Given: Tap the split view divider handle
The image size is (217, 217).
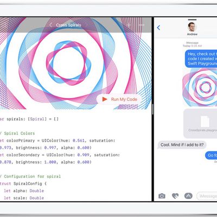Looking at the screenshot, I should [153, 109].
